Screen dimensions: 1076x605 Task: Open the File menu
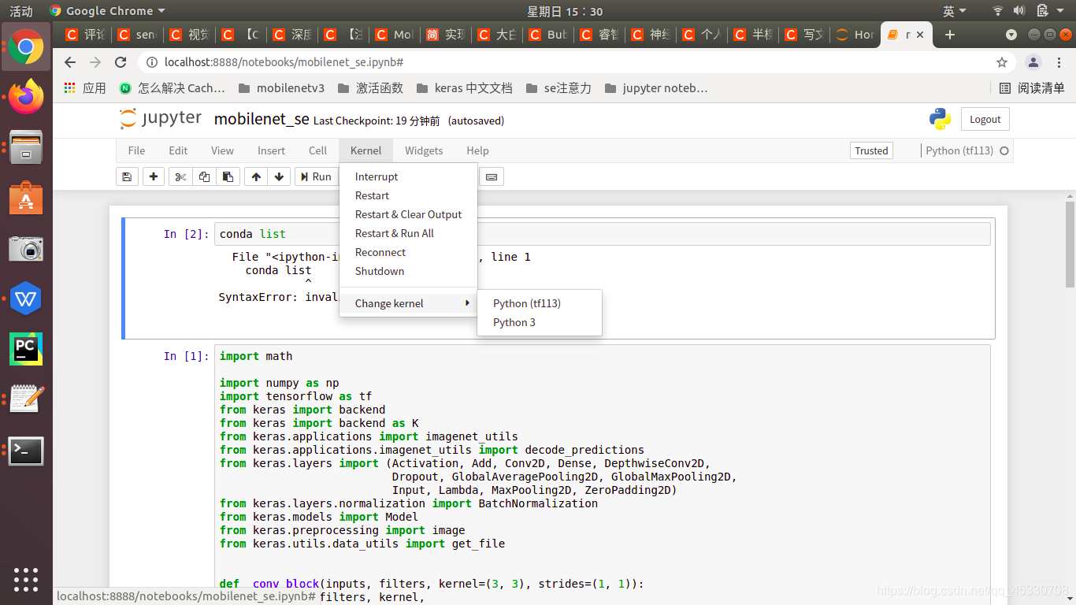point(136,150)
